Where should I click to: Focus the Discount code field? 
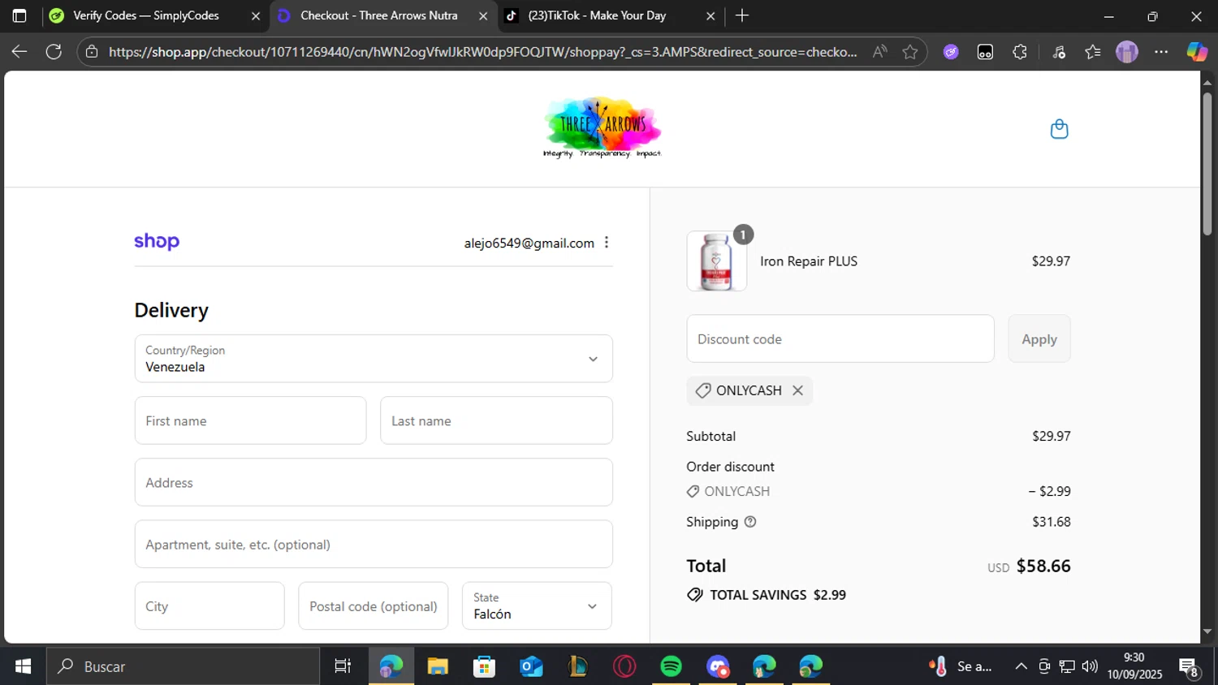[x=840, y=339]
